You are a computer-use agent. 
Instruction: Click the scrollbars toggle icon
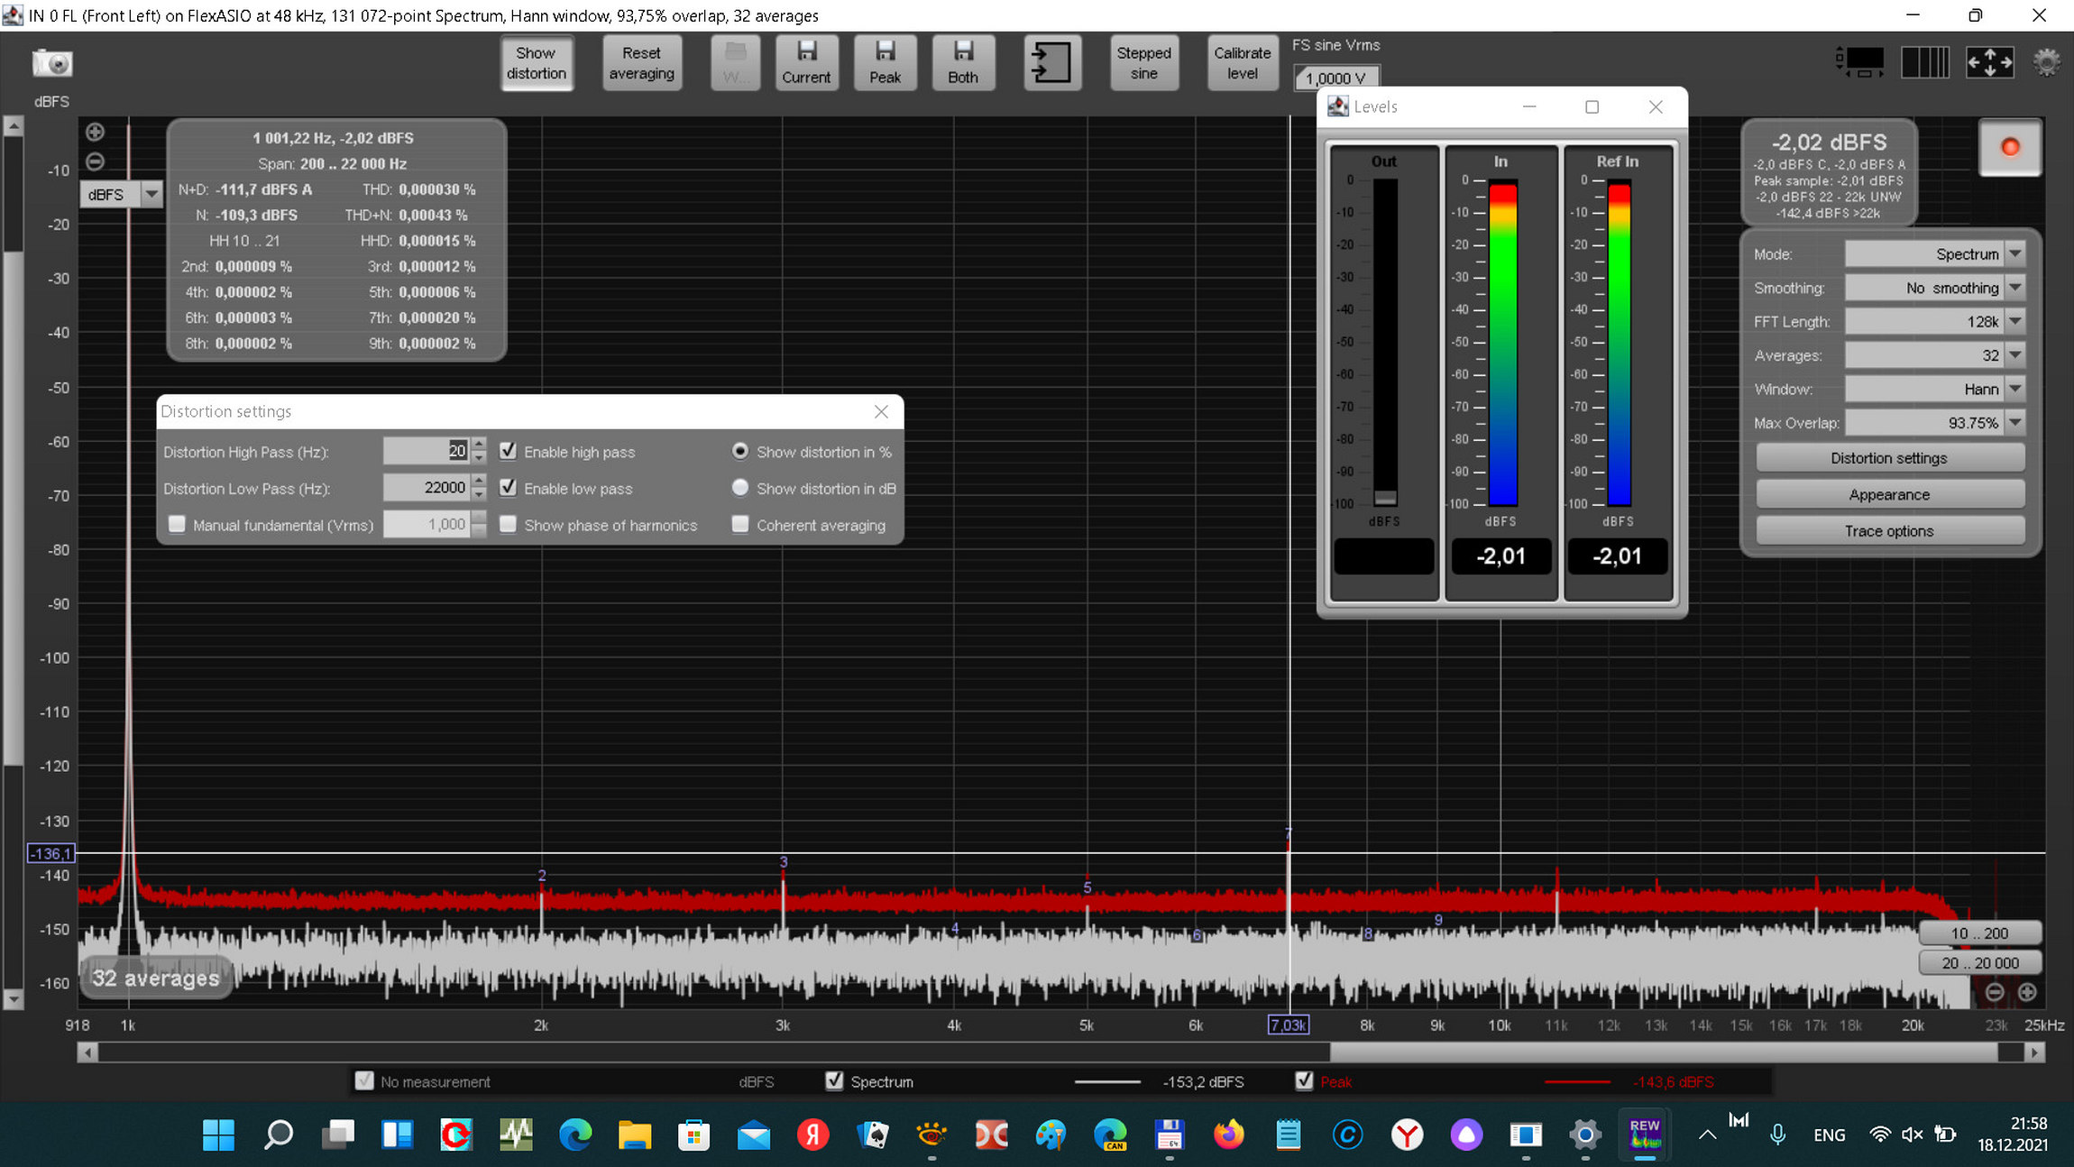1860,62
